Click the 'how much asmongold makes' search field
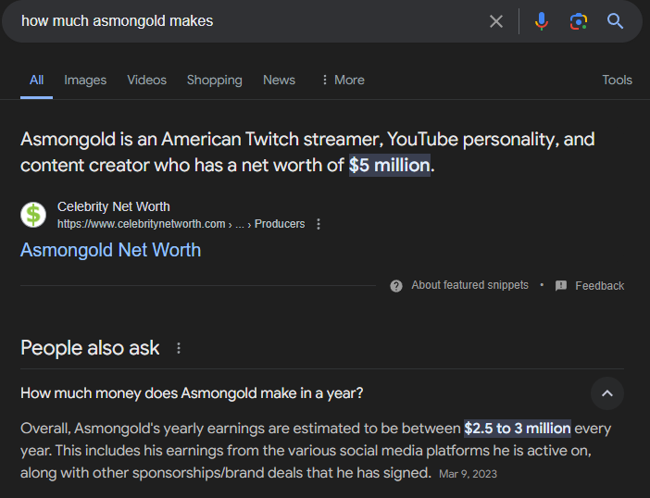The height and width of the screenshot is (498, 650). pyautogui.click(x=241, y=21)
